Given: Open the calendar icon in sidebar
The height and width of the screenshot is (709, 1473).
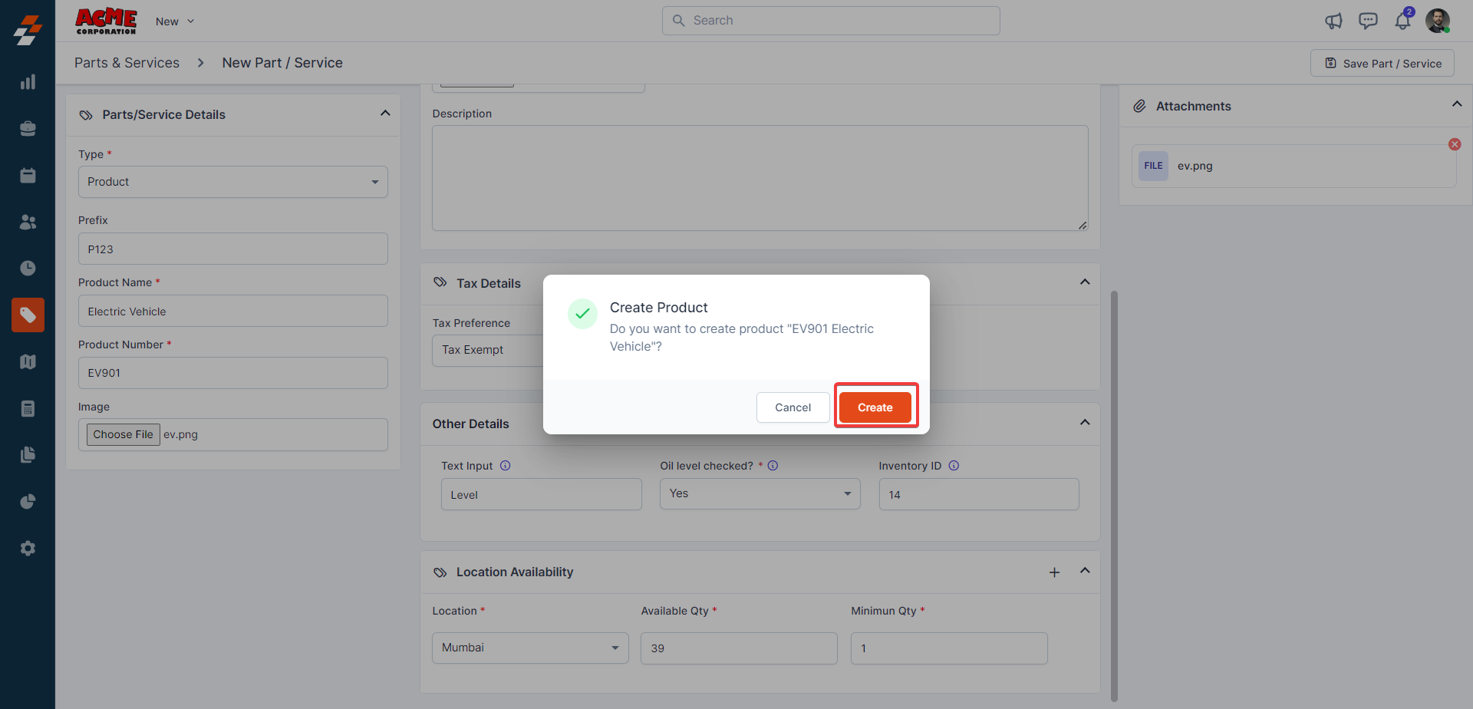Looking at the screenshot, I should point(28,176).
